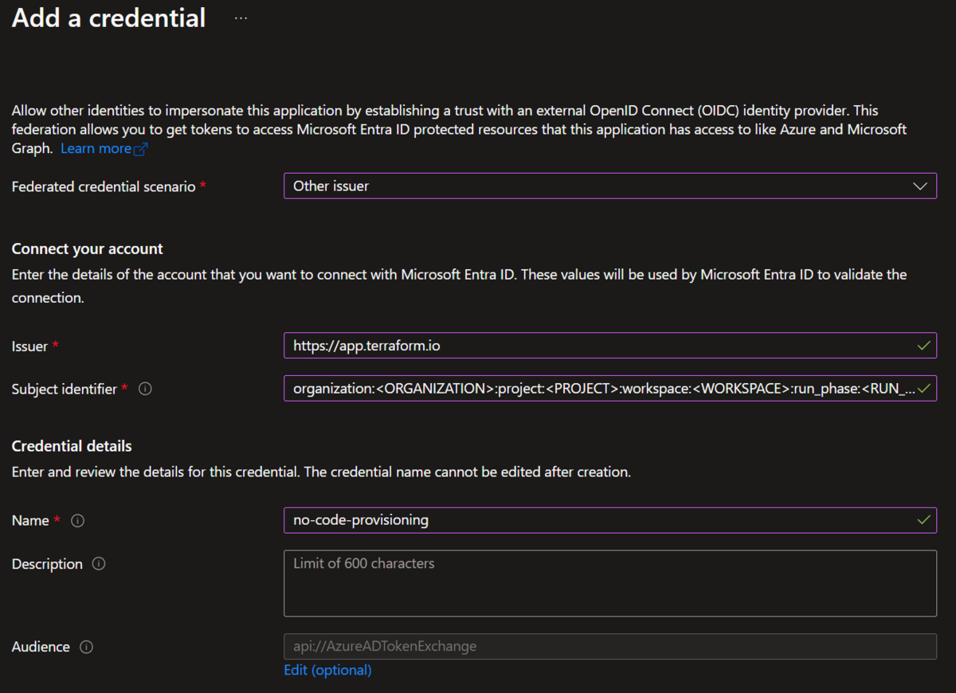The height and width of the screenshot is (693, 956).
Task: Select the Issuer input showing https://app.terraform.io
Action: pos(558,345)
